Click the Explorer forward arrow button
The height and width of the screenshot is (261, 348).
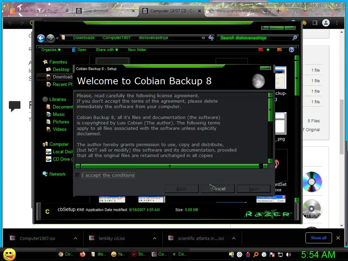coord(50,38)
